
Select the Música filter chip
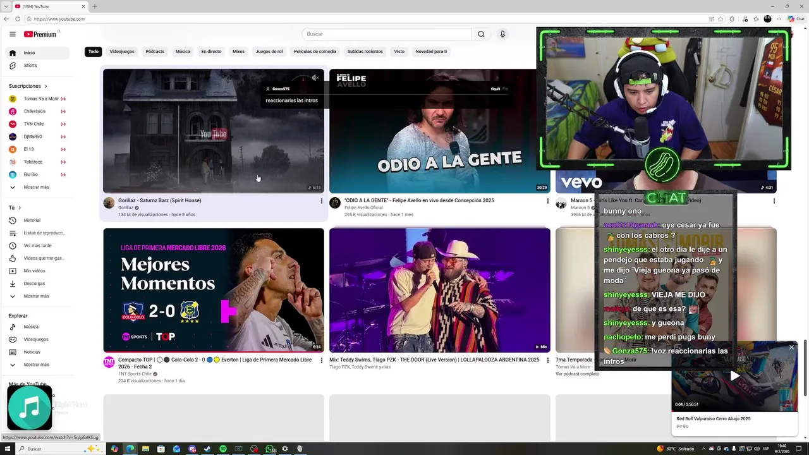coord(183,52)
